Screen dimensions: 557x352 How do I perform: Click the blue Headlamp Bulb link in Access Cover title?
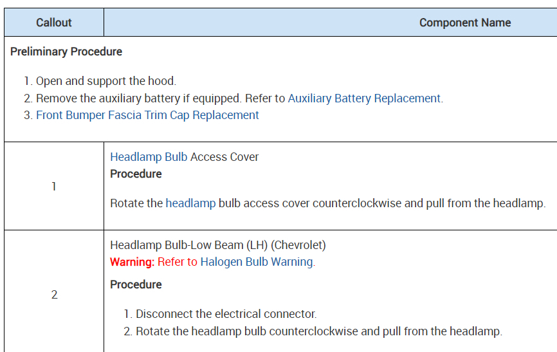tap(149, 157)
